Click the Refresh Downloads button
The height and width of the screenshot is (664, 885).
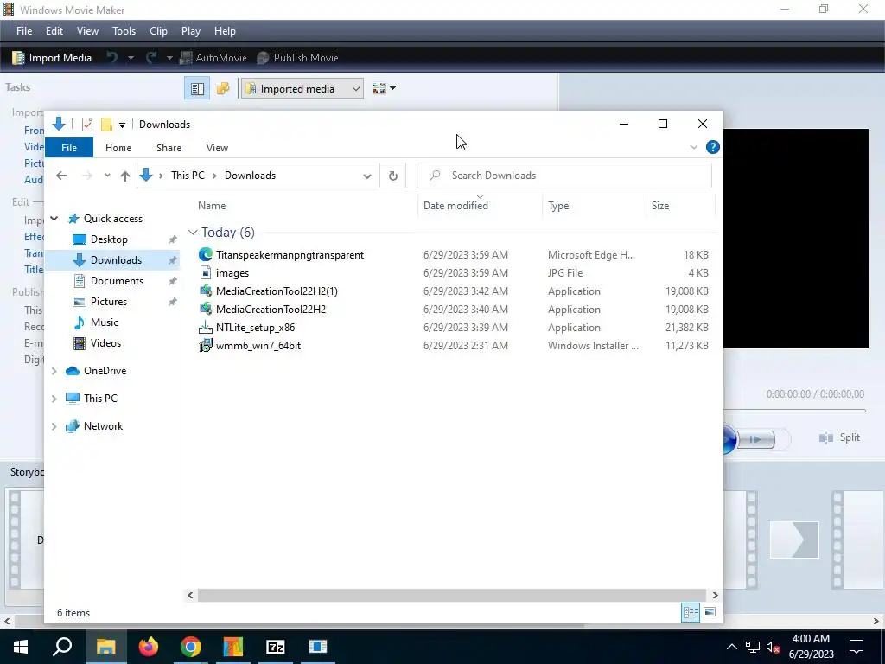point(393,176)
